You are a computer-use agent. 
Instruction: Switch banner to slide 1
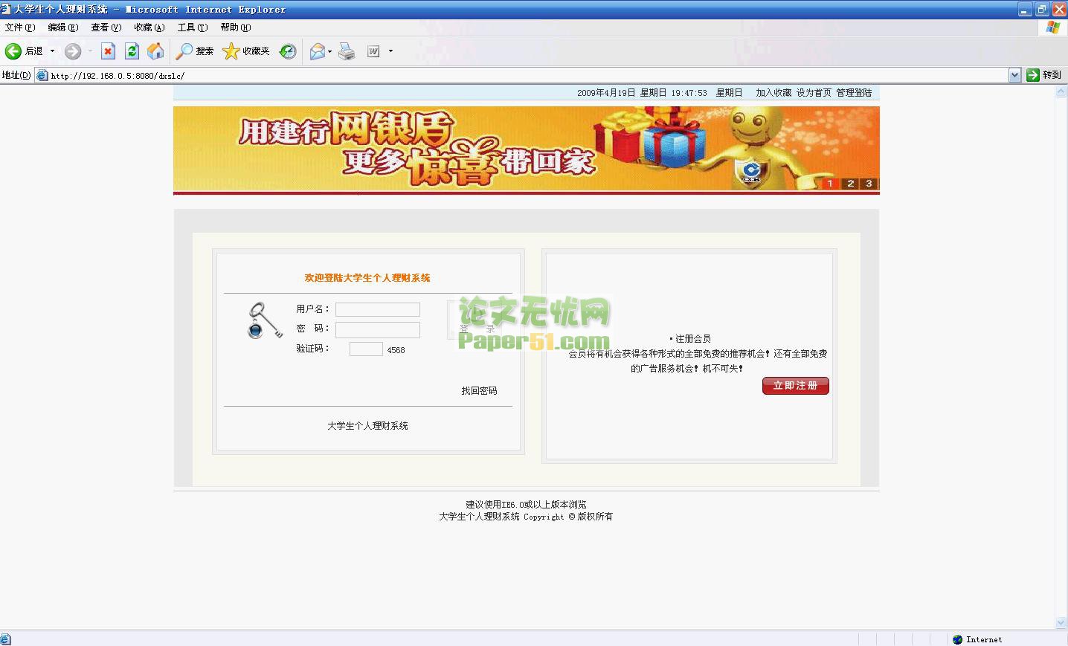click(x=830, y=184)
